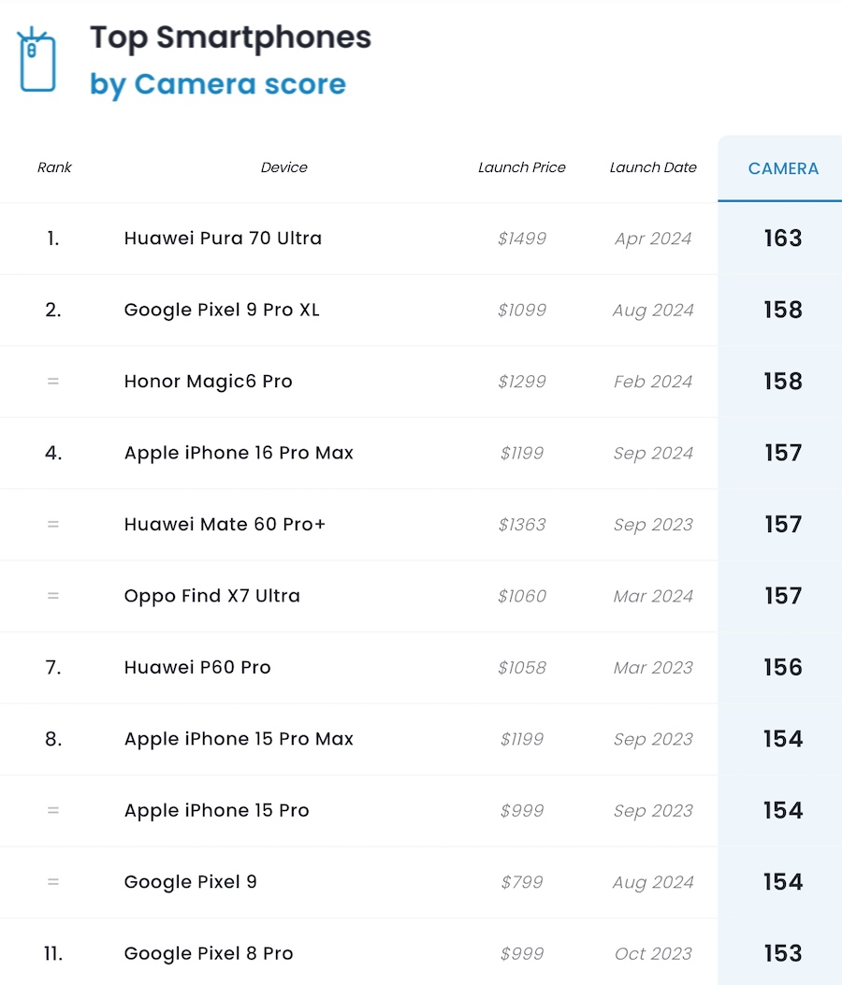The width and height of the screenshot is (842, 985).
Task: View the Google Pixel 8 Pro page
Action: click(209, 954)
